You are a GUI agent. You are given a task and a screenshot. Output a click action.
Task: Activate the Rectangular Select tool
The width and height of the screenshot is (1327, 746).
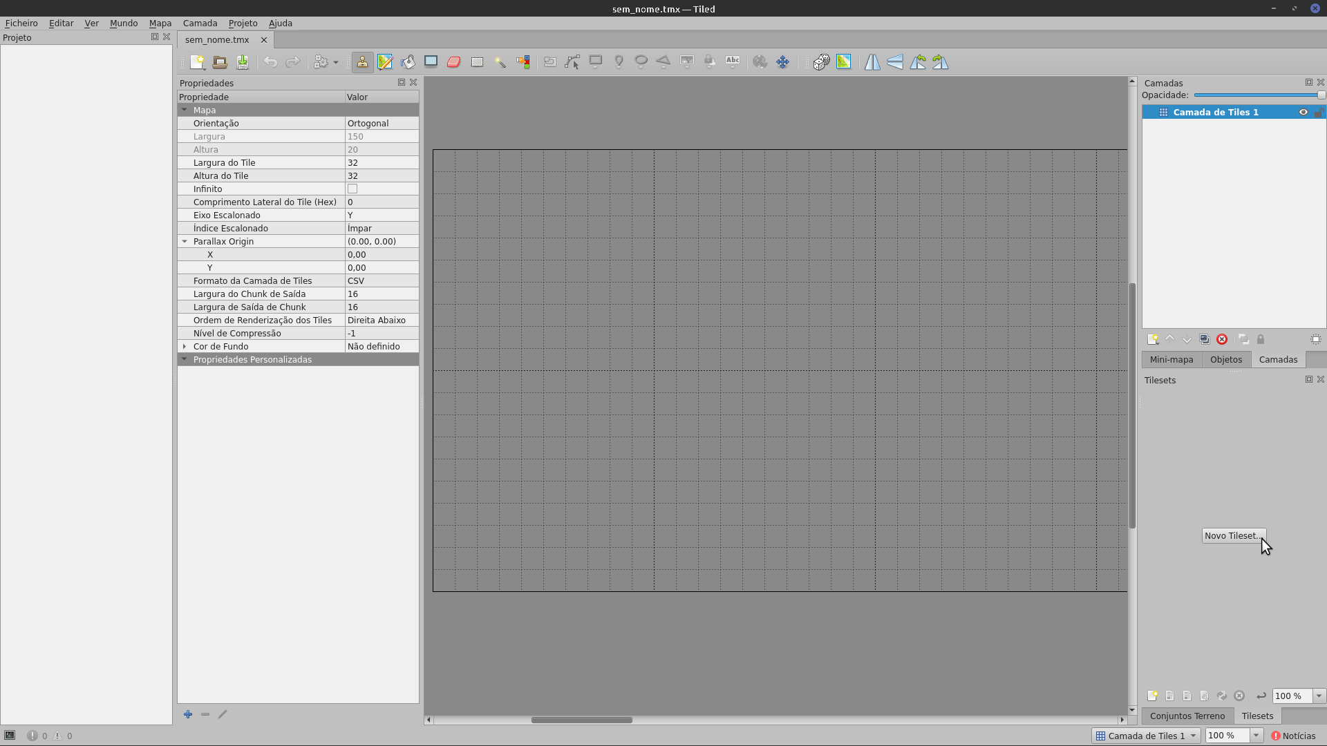pos(477,62)
